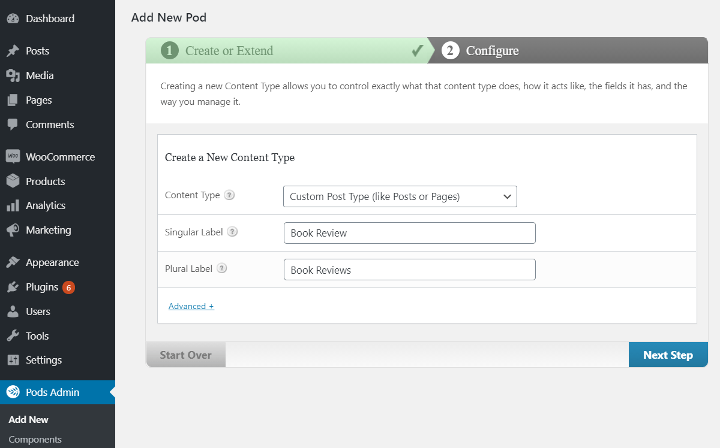Click the WooCommerce sidebar icon
Viewport: 720px width, 448px height.
[13, 156]
